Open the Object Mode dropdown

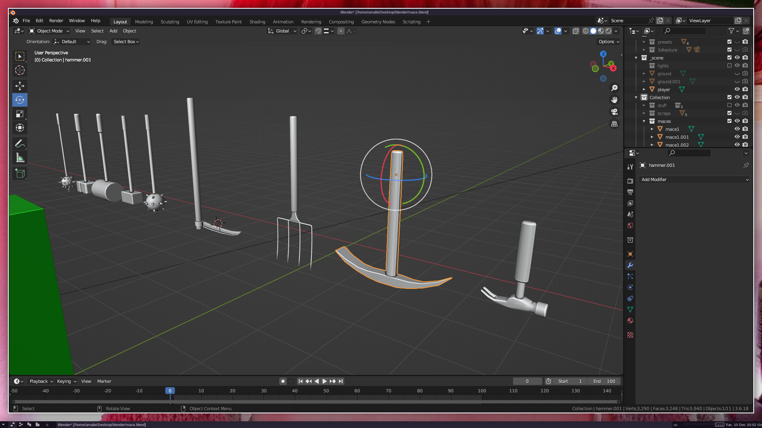pyautogui.click(x=50, y=31)
